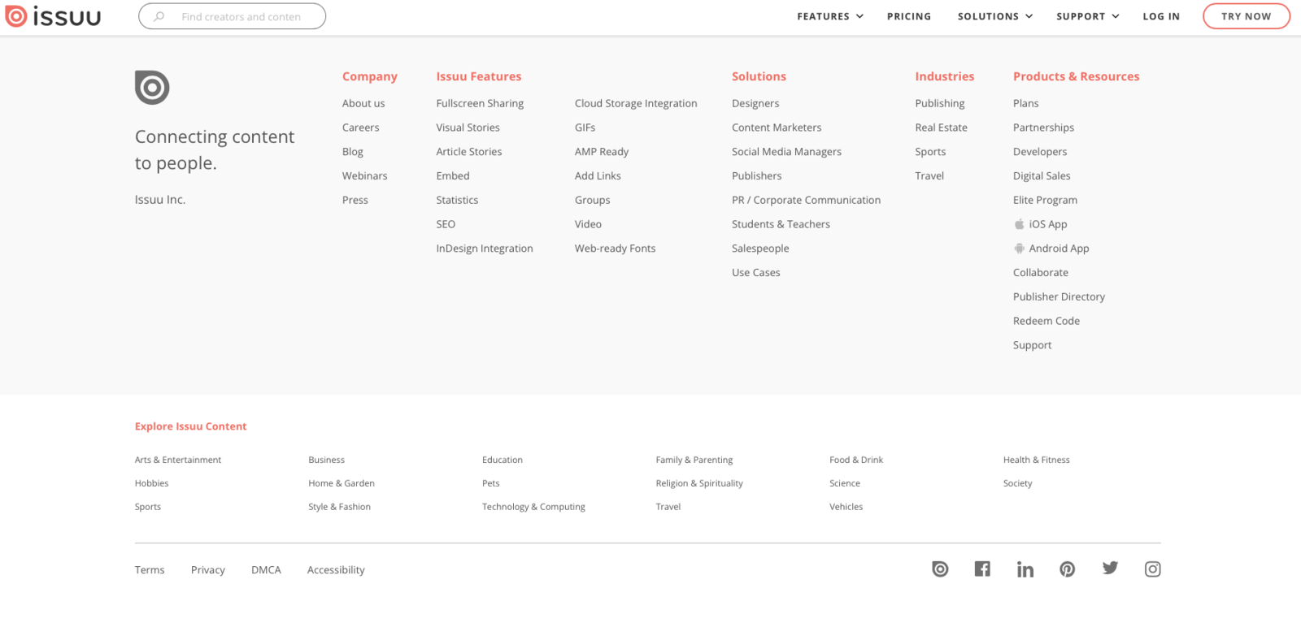
Task: Expand the Features dropdown menu
Action: 830,16
